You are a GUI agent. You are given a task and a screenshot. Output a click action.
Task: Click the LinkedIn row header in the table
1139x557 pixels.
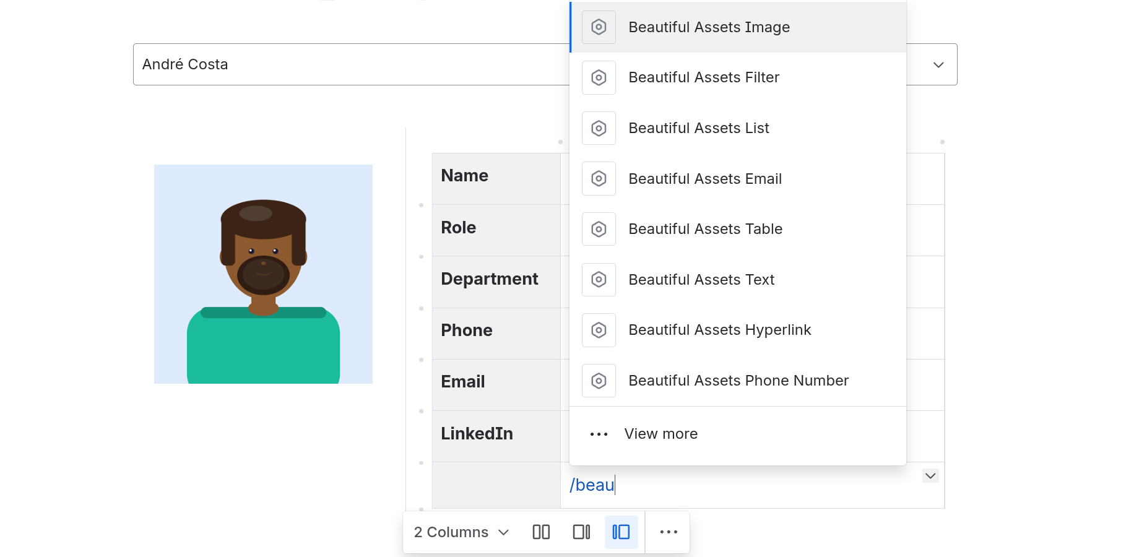click(477, 434)
